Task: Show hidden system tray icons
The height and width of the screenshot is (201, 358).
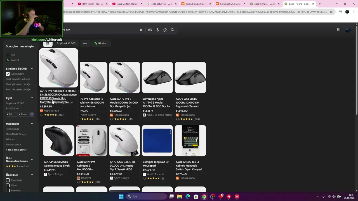Action: coord(317,197)
